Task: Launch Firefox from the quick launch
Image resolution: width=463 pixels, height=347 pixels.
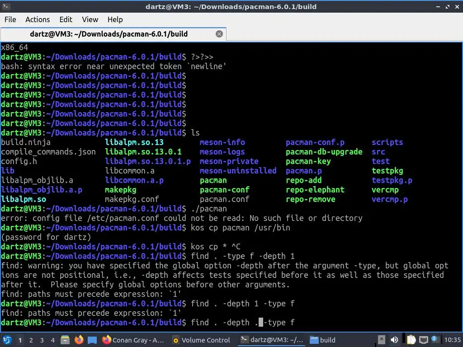Action: (79, 340)
